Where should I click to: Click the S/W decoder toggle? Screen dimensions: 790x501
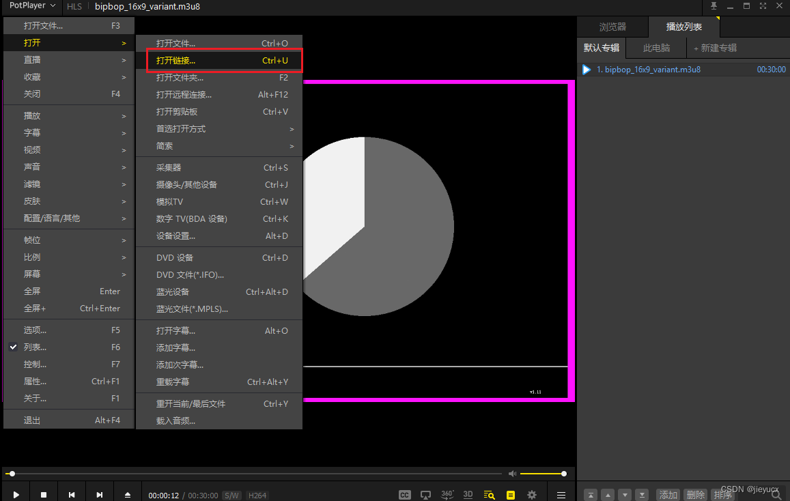point(231,496)
